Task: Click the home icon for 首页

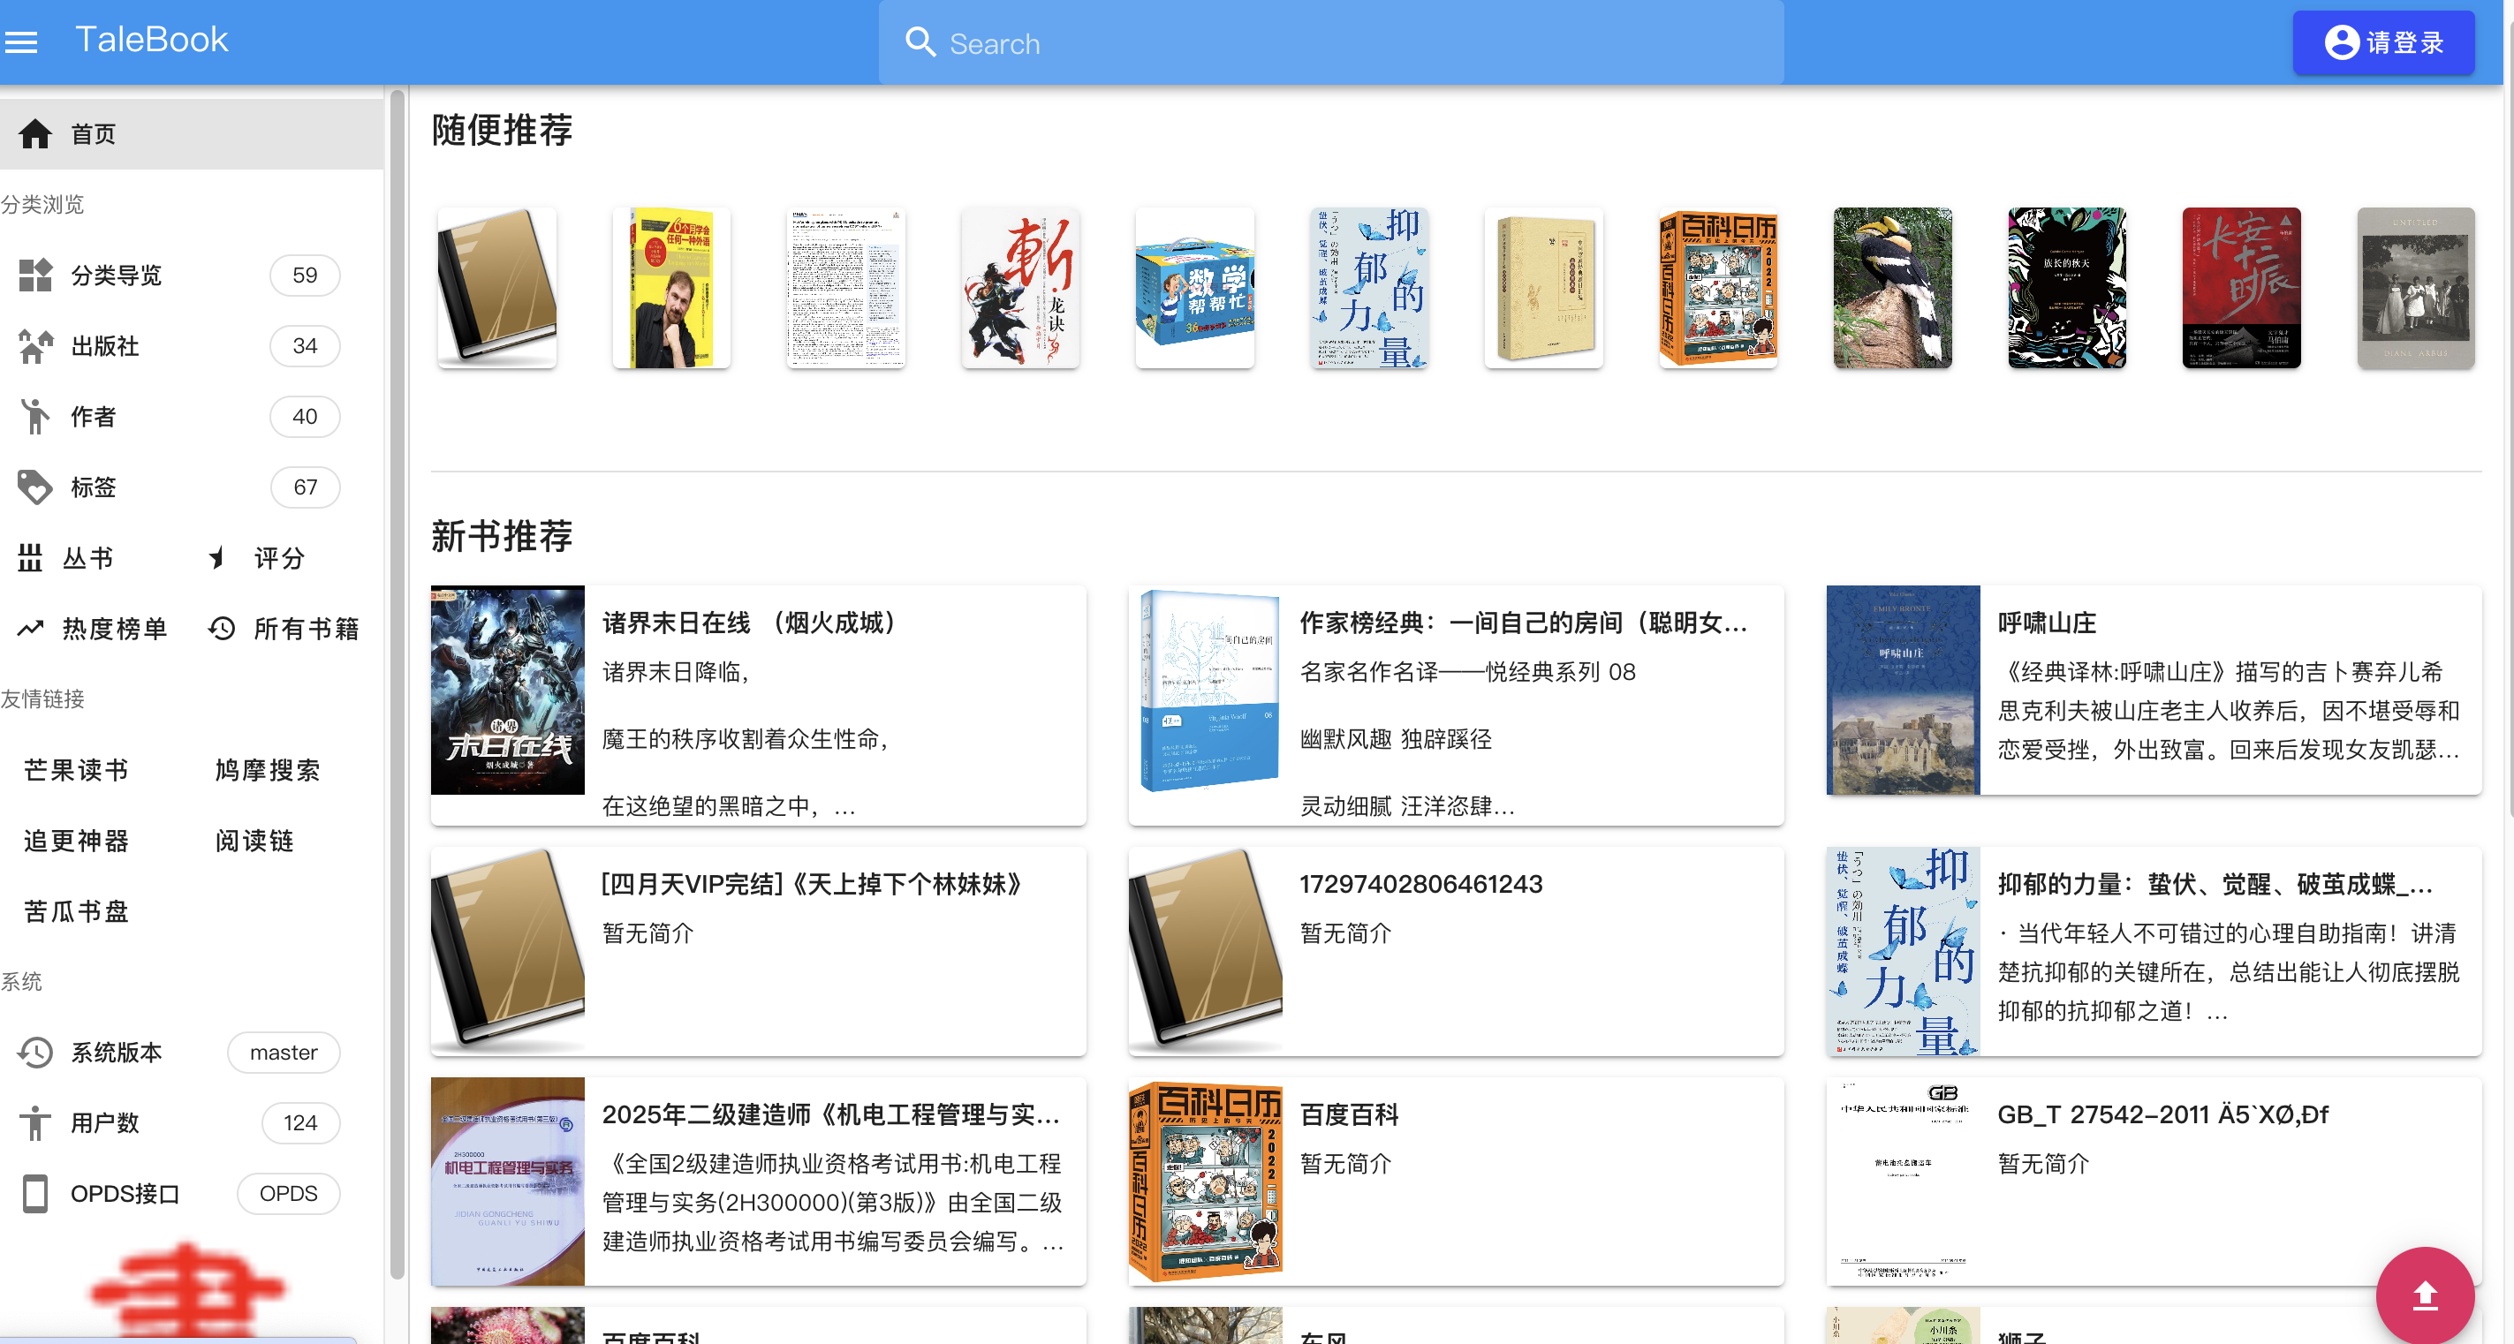Action: coord(35,133)
